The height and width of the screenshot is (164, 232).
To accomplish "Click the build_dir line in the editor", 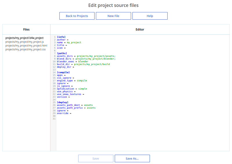I will pyautogui.click(x=83, y=64).
